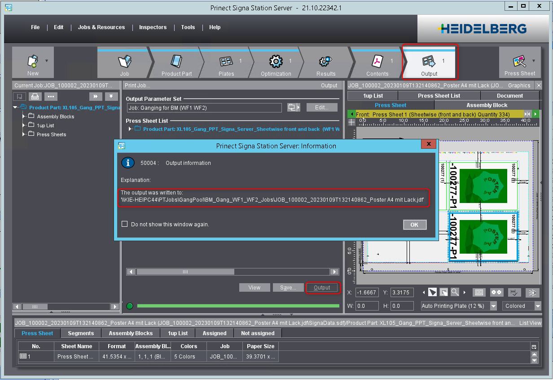Switch to the Assembly Block tab in Graphics
Viewport: 553px width, 380px height.
click(x=487, y=105)
